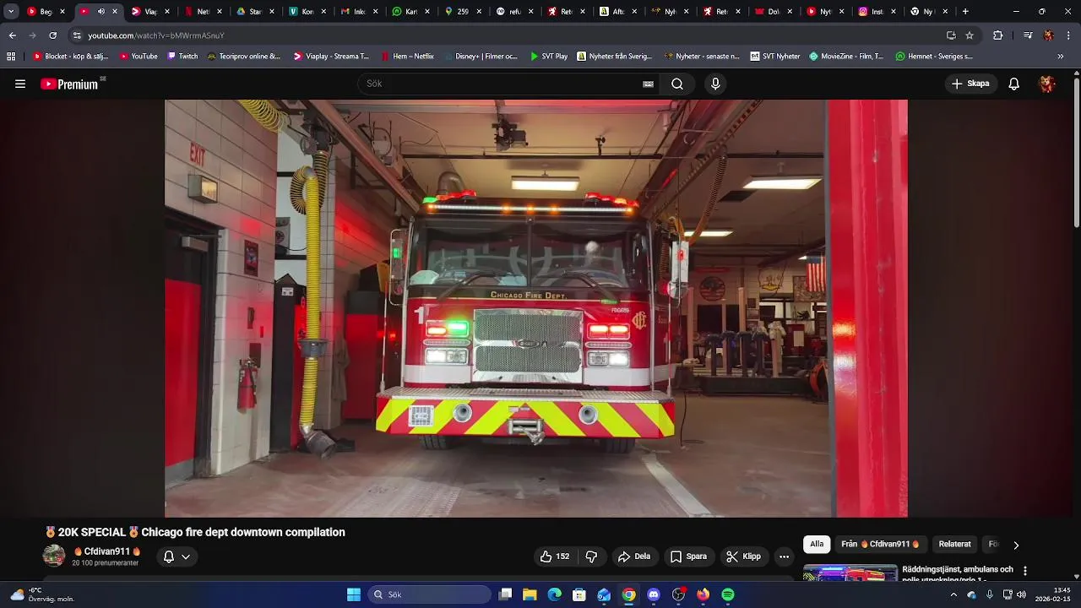Open the weather widget in taskbar

point(42,594)
